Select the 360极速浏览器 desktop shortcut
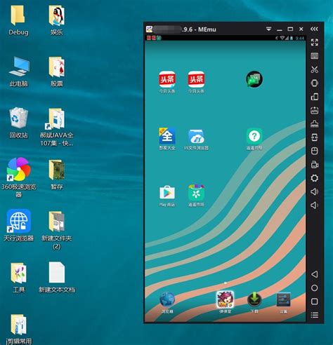Viewport: 333px width, 345px height. click(19, 177)
